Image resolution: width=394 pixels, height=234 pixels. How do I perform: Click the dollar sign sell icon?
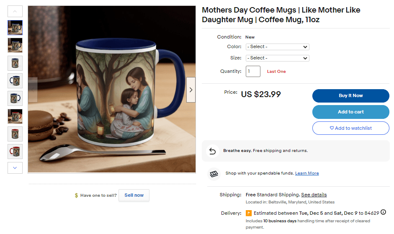click(76, 195)
